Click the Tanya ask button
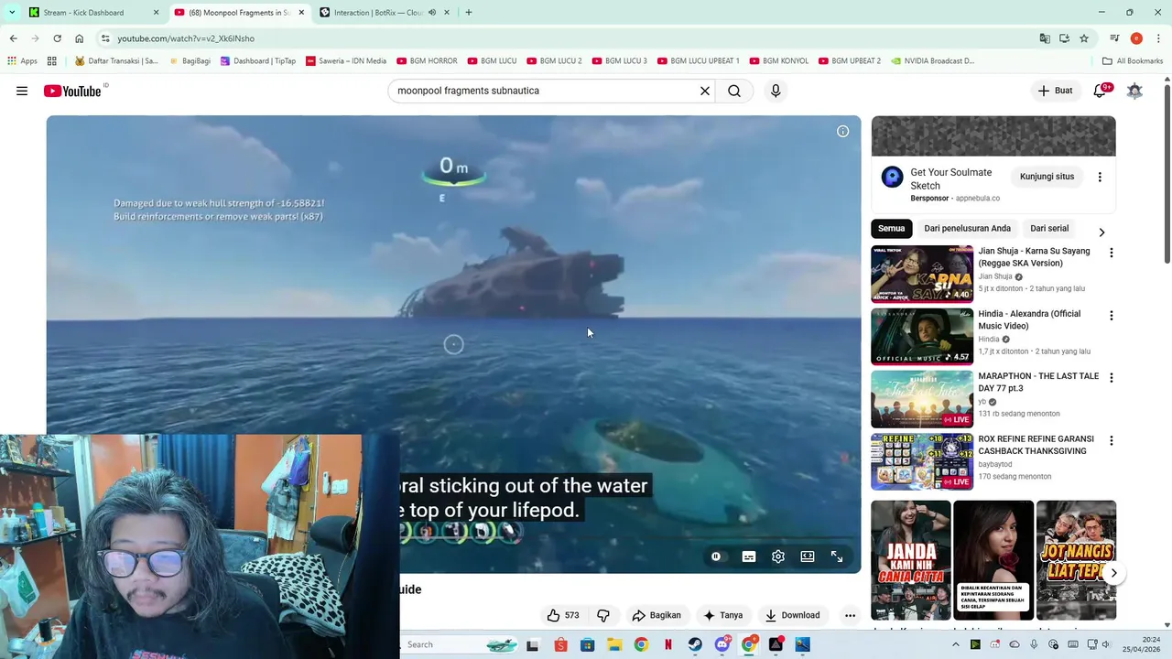This screenshot has height=659, width=1172. pos(722,615)
